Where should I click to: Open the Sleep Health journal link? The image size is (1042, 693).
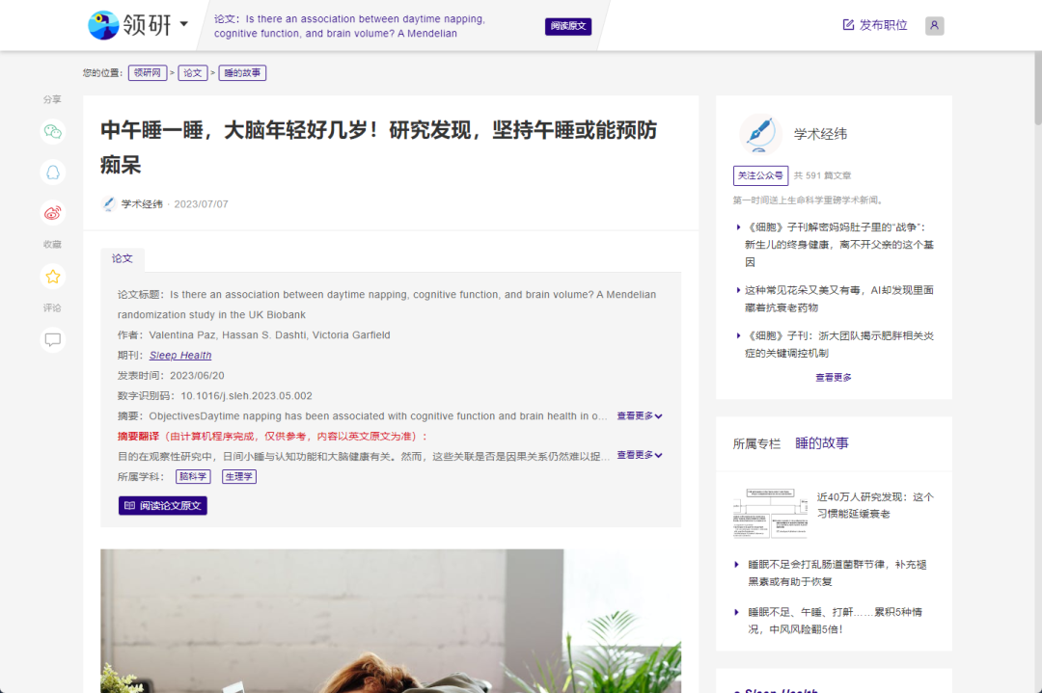pos(180,356)
